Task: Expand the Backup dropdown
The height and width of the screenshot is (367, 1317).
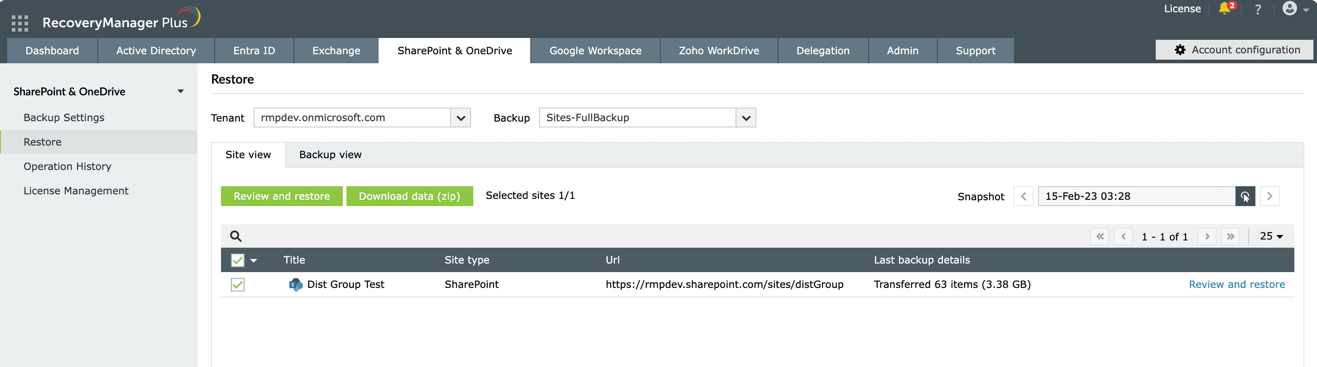Action: [x=746, y=118]
